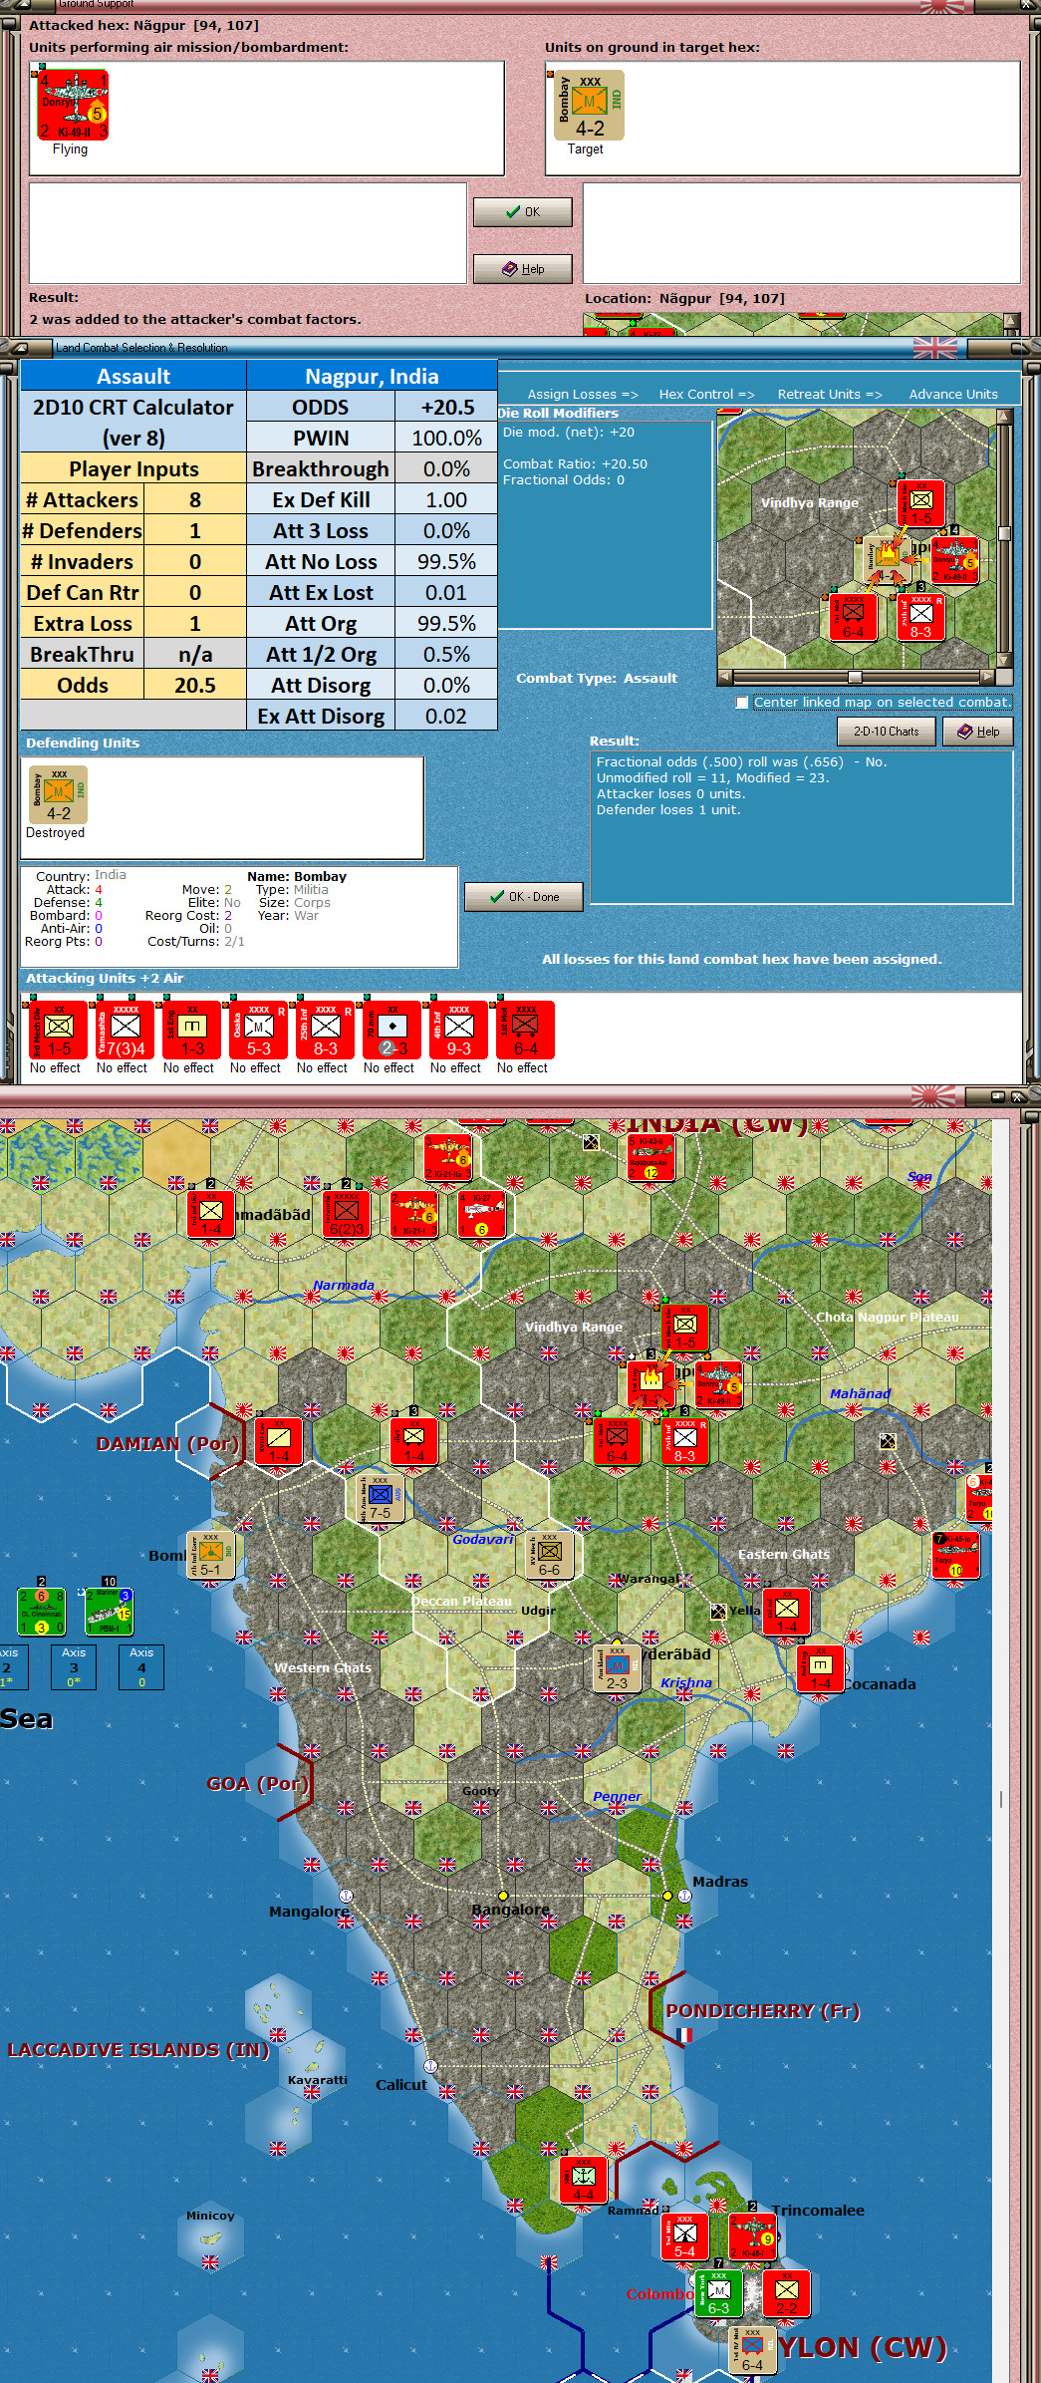Select the Yamashita 7(3)4 HQ attacker
This screenshot has height=2383, width=1041.
[x=126, y=1030]
